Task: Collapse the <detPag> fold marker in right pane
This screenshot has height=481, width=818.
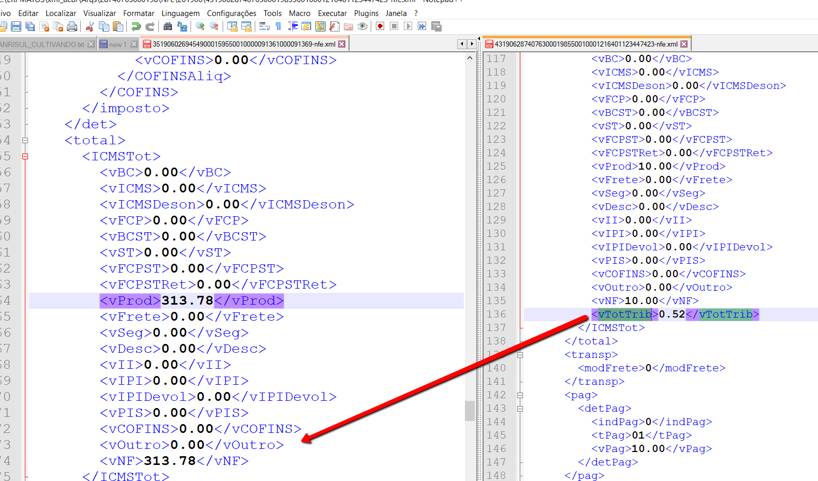Action: tap(520, 409)
